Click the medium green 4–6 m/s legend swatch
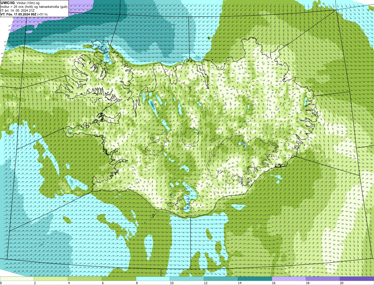The width and height of the screenshot is (374, 285). click(85, 279)
